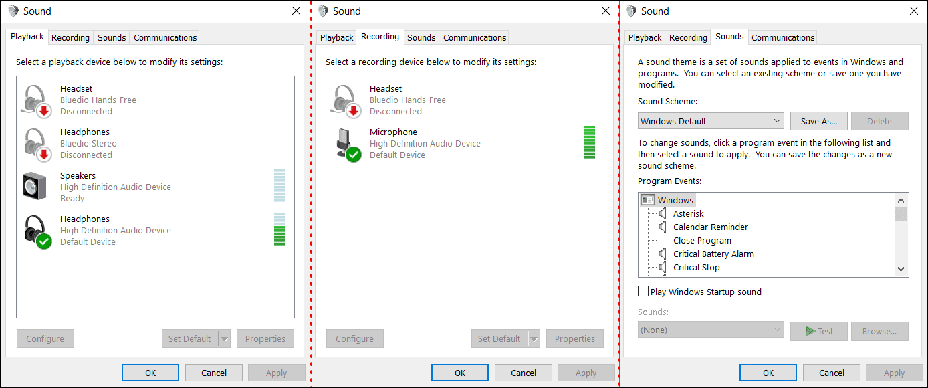Click the speaker icon next to Calendar Reminder

point(663,227)
